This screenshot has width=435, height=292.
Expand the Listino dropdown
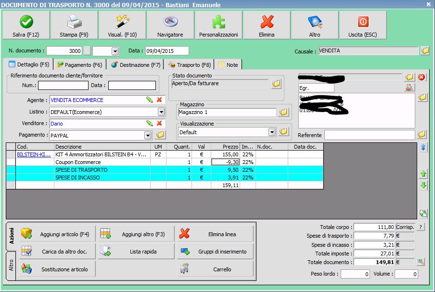pos(161,112)
